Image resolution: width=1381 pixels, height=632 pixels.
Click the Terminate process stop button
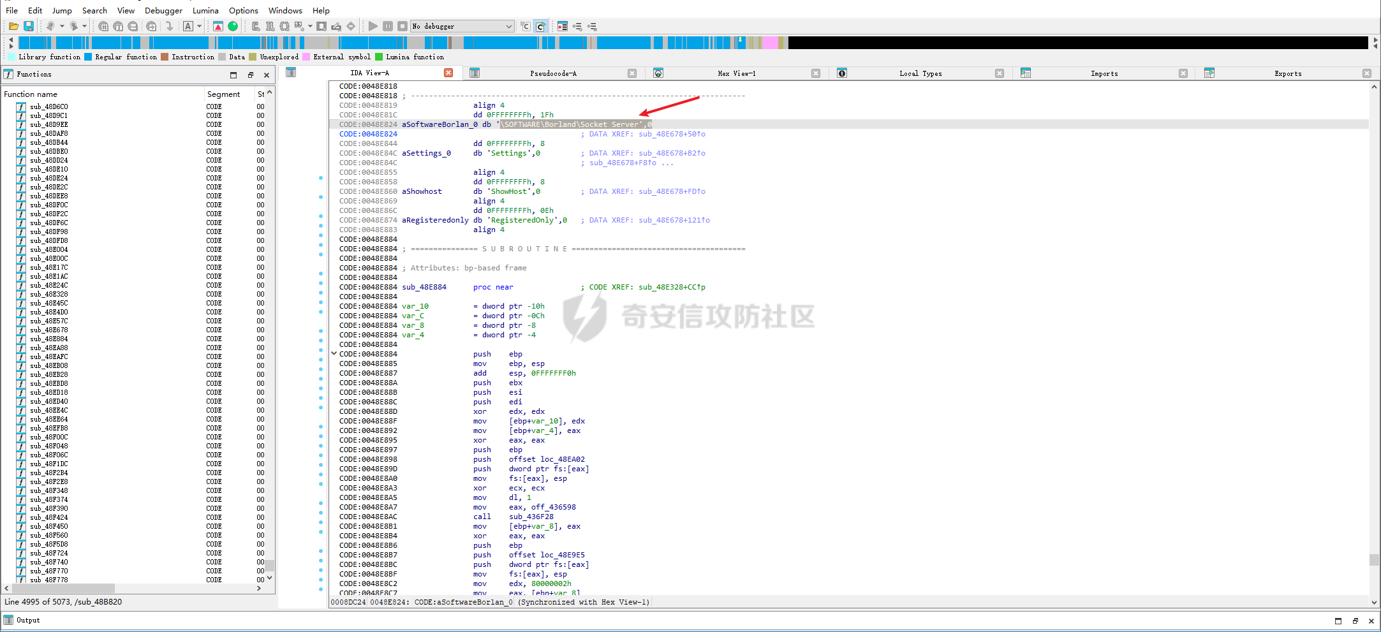coord(402,26)
